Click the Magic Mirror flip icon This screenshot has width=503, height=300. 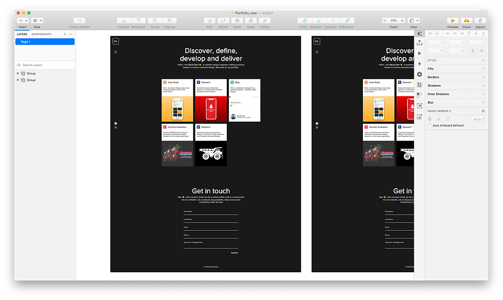(x=438, y=119)
